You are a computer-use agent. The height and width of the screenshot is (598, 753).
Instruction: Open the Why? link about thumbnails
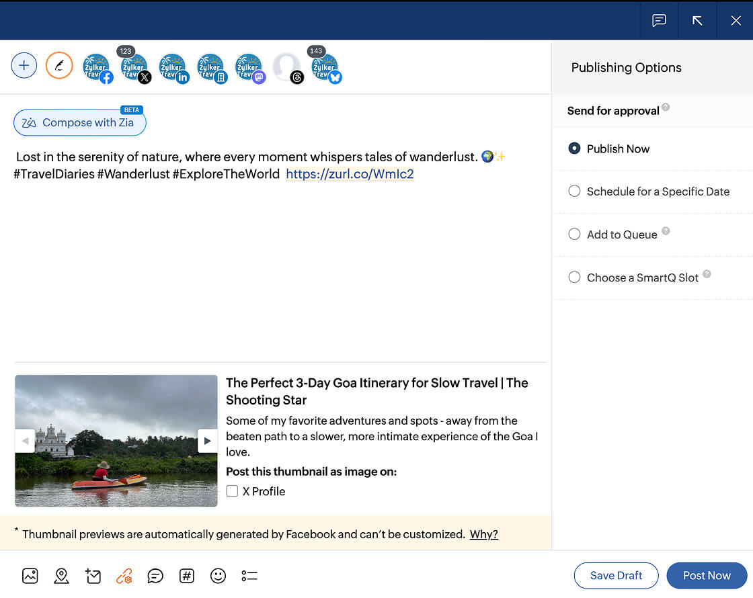click(x=483, y=534)
